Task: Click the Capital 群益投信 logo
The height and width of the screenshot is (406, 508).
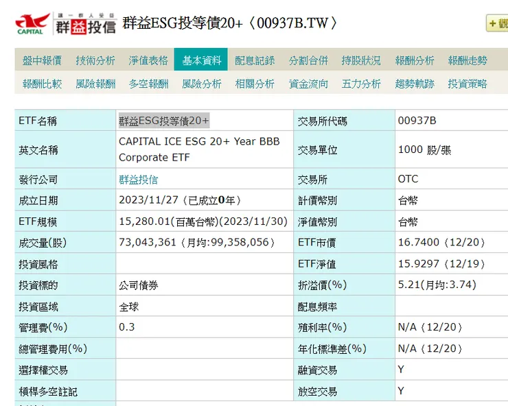Action: (x=66, y=23)
